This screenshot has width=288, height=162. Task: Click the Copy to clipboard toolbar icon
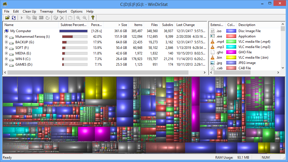(28, 18)
